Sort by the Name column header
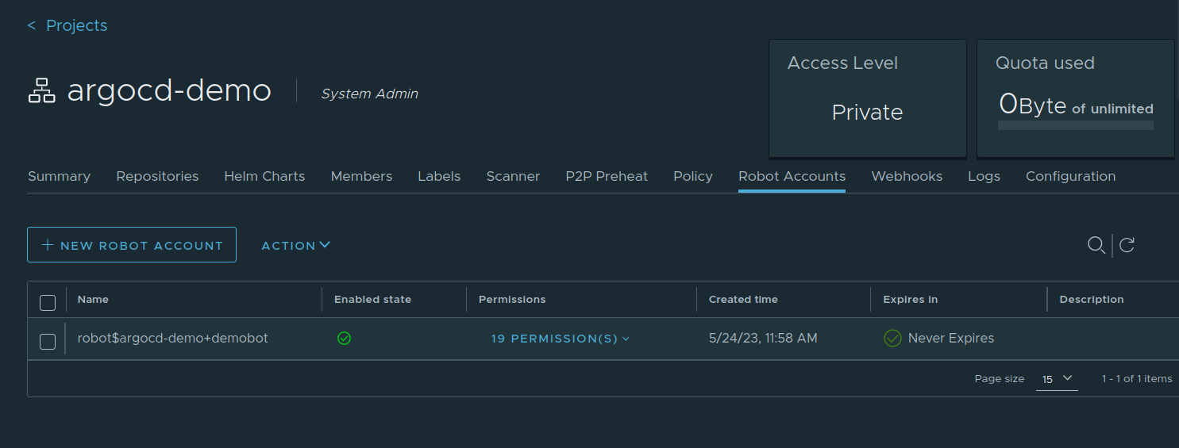This screenshot has width=1179, height=448. (93, 299)
